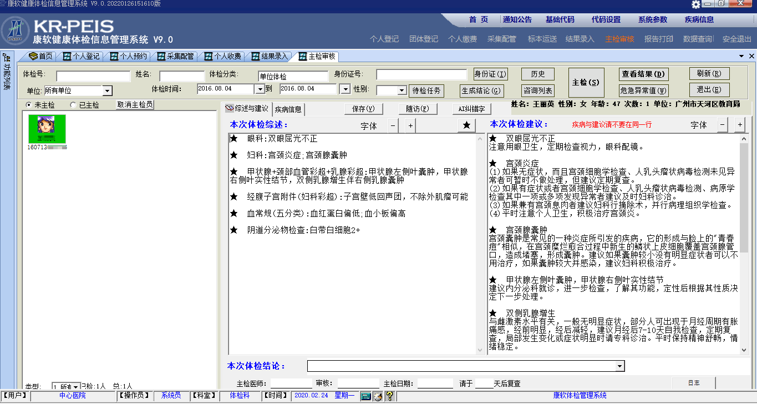Increase font size in 本次体检建议 panel

point(739,125)
